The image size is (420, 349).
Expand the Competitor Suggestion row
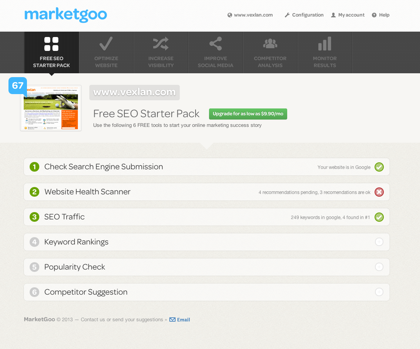[206, 292]
